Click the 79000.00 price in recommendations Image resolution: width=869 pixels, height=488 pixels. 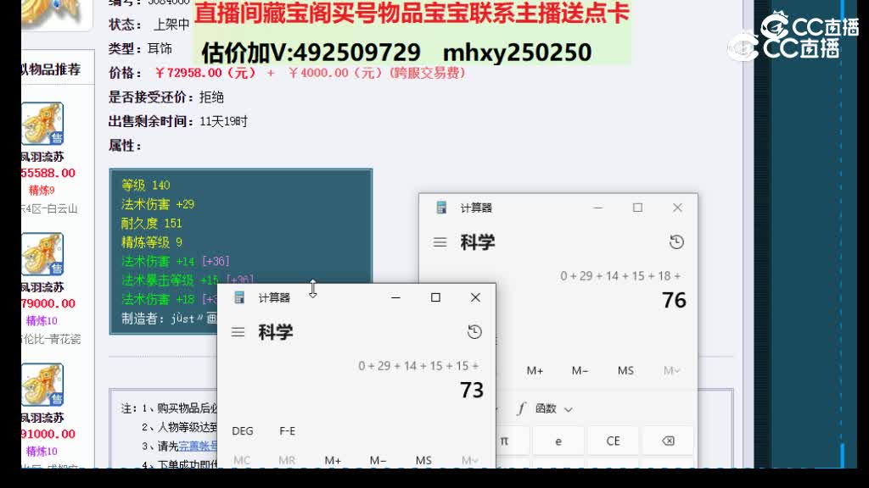coord(48,304)
